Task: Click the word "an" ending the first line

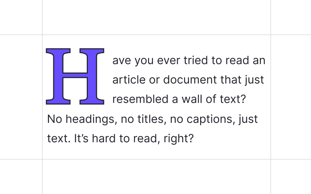Action: coord(259,61)
